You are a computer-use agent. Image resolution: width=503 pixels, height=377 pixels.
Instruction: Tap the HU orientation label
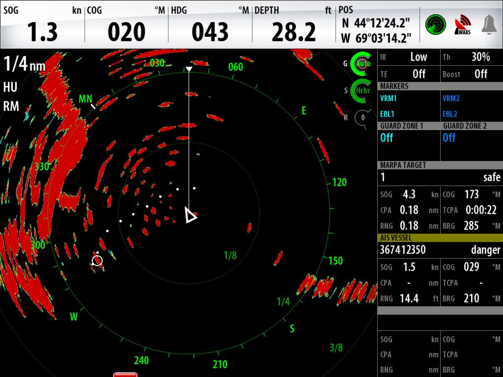click(x=10, y=87)
